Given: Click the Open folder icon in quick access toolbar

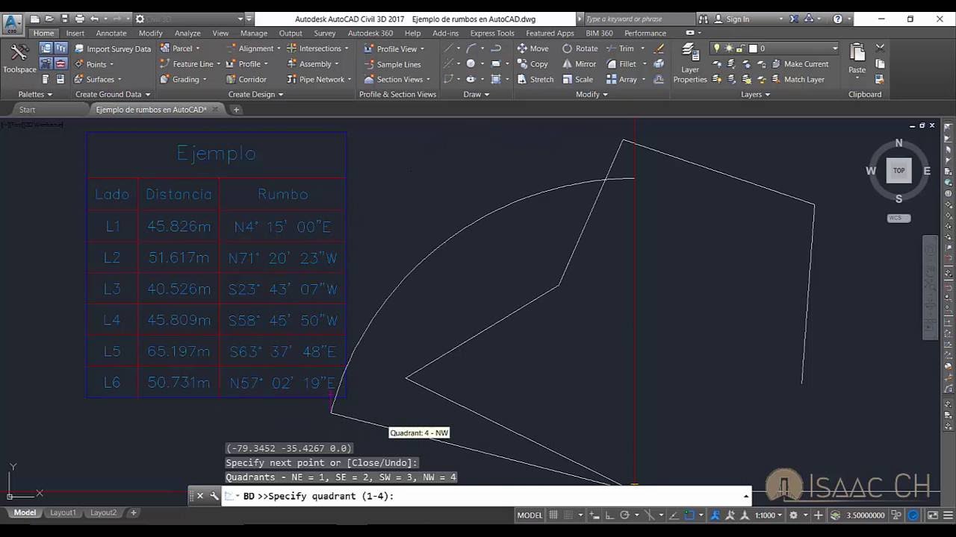Looking at the screenshot, I should click(x=49, y=19).
